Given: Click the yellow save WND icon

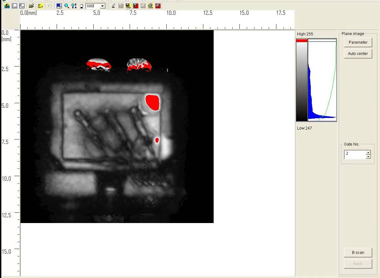Looking at the screenshot, I should pos(128,6).
